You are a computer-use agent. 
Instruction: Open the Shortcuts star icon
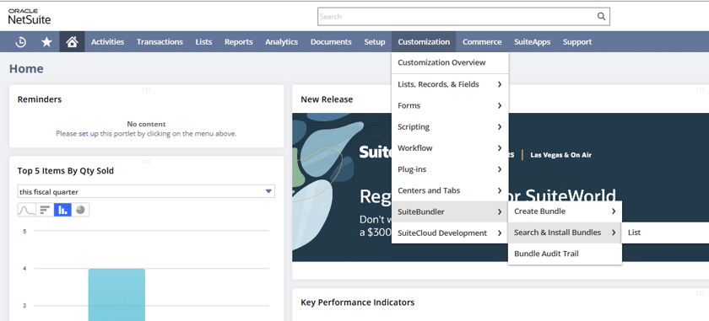pos(46,42)
